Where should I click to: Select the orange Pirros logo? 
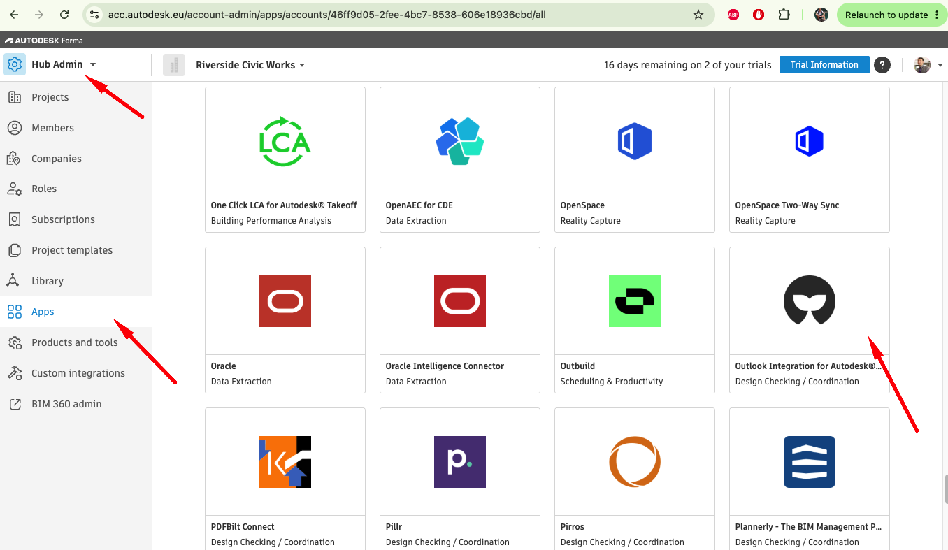point(635,462)
